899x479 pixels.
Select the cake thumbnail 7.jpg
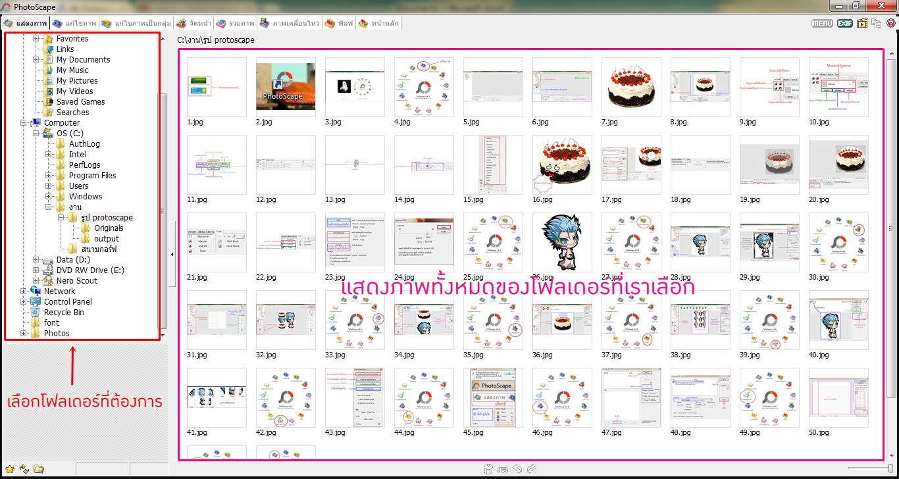point(631,87)
